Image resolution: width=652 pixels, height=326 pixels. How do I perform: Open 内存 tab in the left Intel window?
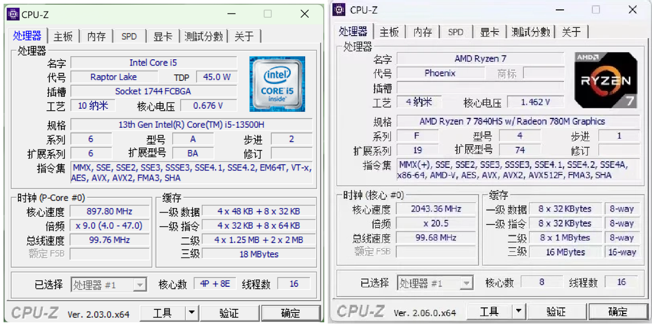(x=96, y=36)
